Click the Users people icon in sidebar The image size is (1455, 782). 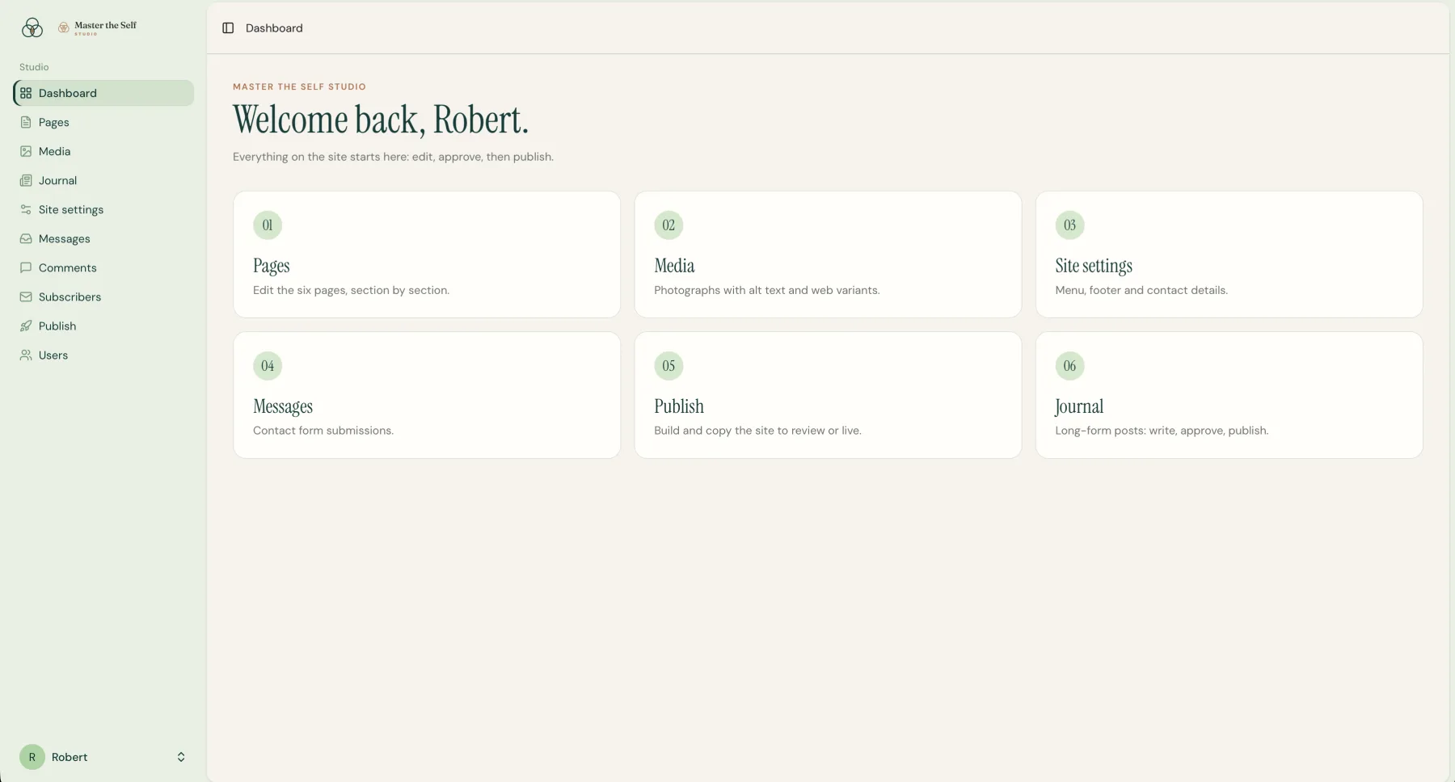tap(26, 355)
